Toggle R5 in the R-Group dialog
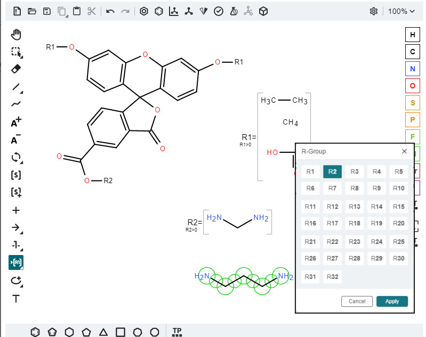 tap(398, 171)
